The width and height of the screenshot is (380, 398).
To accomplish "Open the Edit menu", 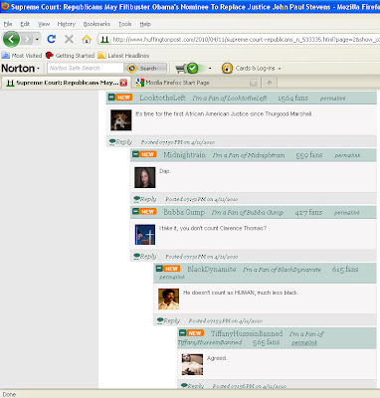I will click(x=25, y=24).
